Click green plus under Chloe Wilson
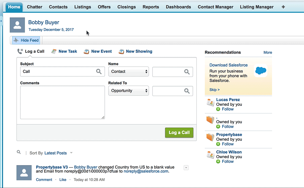Screen dimensions: 304x188 pyautogui.click(x=218, y=161)
